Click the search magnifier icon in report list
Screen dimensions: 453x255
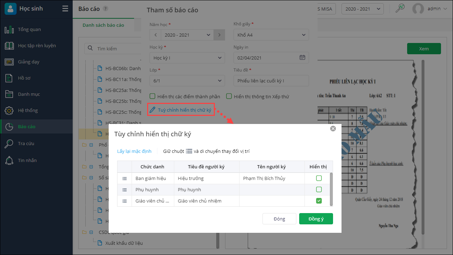pyautogui.click(x=90, y=49)
